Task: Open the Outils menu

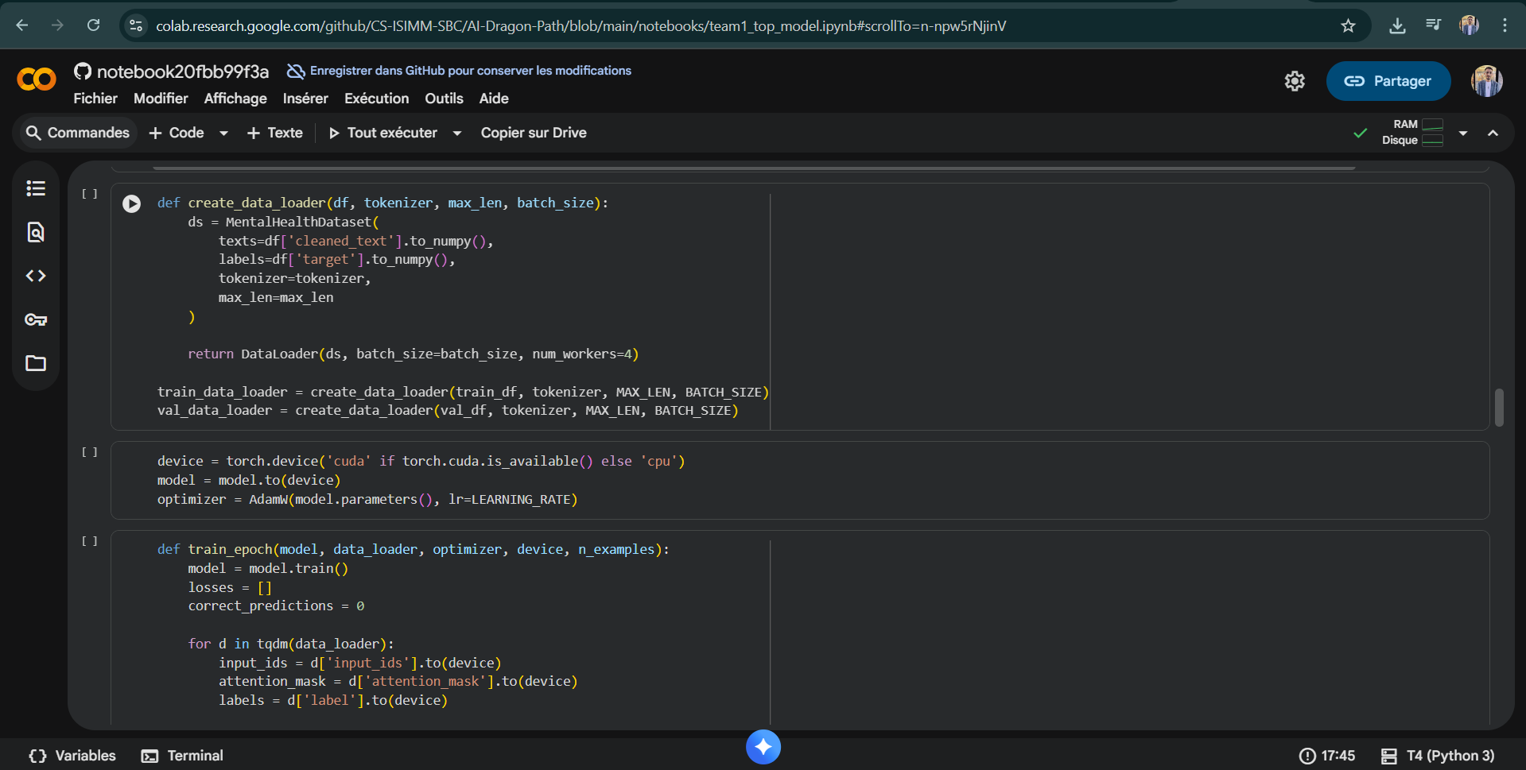Action: point(444,99)
